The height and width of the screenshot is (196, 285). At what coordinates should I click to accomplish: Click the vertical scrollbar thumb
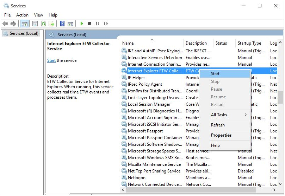tap(280, 97)
